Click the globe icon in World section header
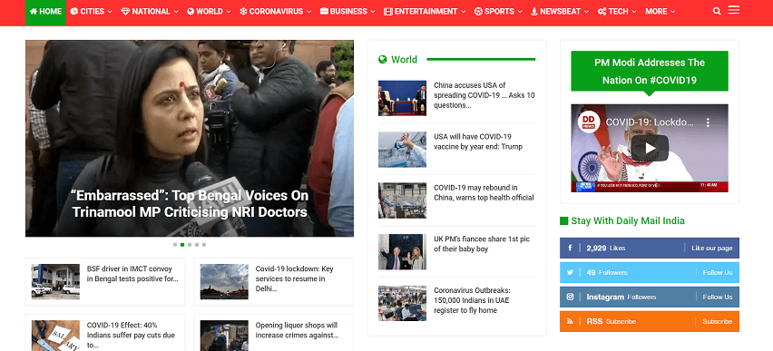773x351 pixels. pyautogui.click(x=383, y=60)
